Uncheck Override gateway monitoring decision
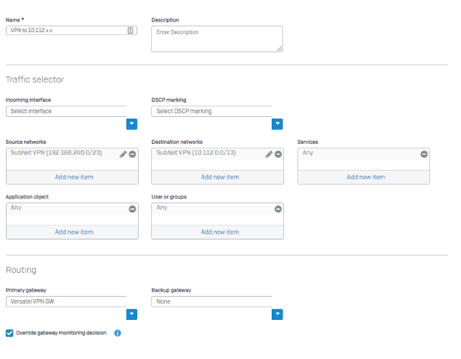Viewport: 461px width, 359px height. (x=10, y=333)
